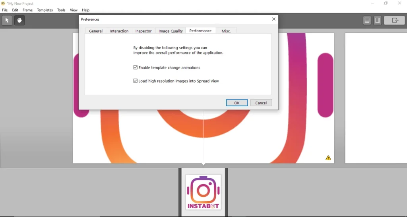Switch to the Misc. tab
This screenshot has width=407, height=217.
[x=226, y=31]
